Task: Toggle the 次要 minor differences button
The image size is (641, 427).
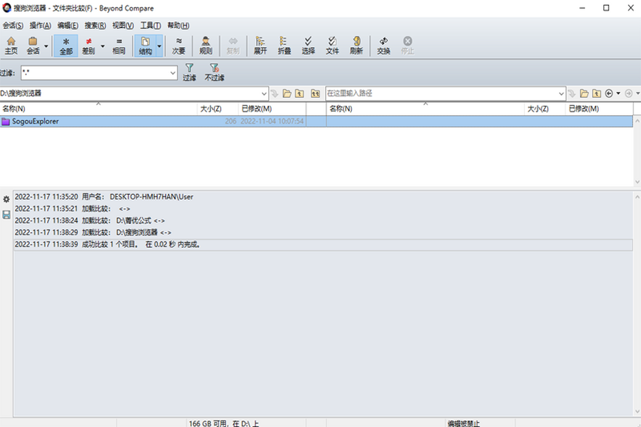Action: click(x=178, y=45)
